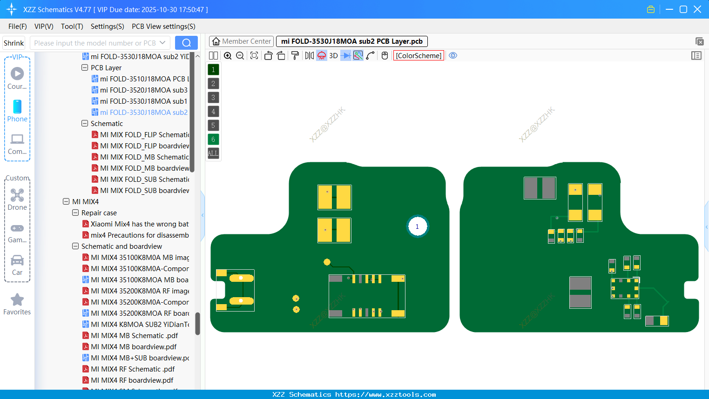Image resolution: width=709 pixels, height=399 pixels.
Task: Collapse the MI MIX4 tree branch
Action: (x=66, y=201)
